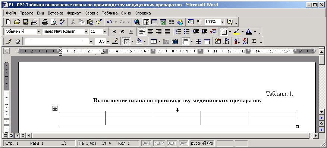This screenshot has width=327, height=148.
Task: Toggle Bold formatting (Ж)
Action: (114, 31)
